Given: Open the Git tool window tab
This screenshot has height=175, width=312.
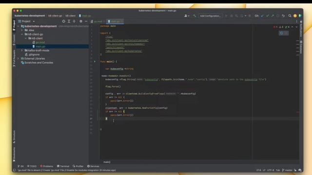Looking at the screenshot, I should point(20,166).
